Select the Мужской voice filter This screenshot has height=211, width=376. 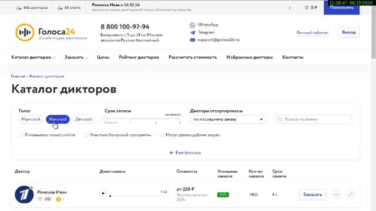31,119
